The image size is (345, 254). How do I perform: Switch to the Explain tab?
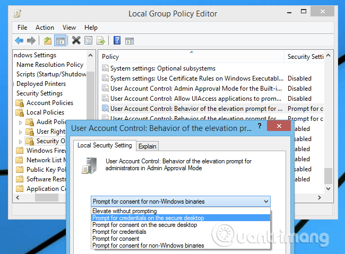click(148, 146)
